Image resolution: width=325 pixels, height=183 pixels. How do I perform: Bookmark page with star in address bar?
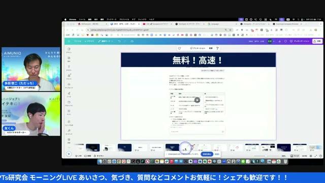pos(230,30)
